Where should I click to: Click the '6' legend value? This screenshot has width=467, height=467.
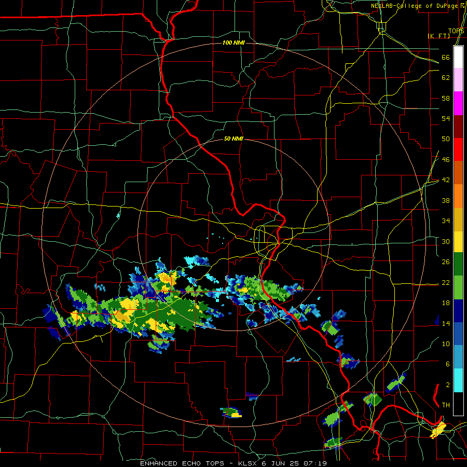click(x=447, y=364)
